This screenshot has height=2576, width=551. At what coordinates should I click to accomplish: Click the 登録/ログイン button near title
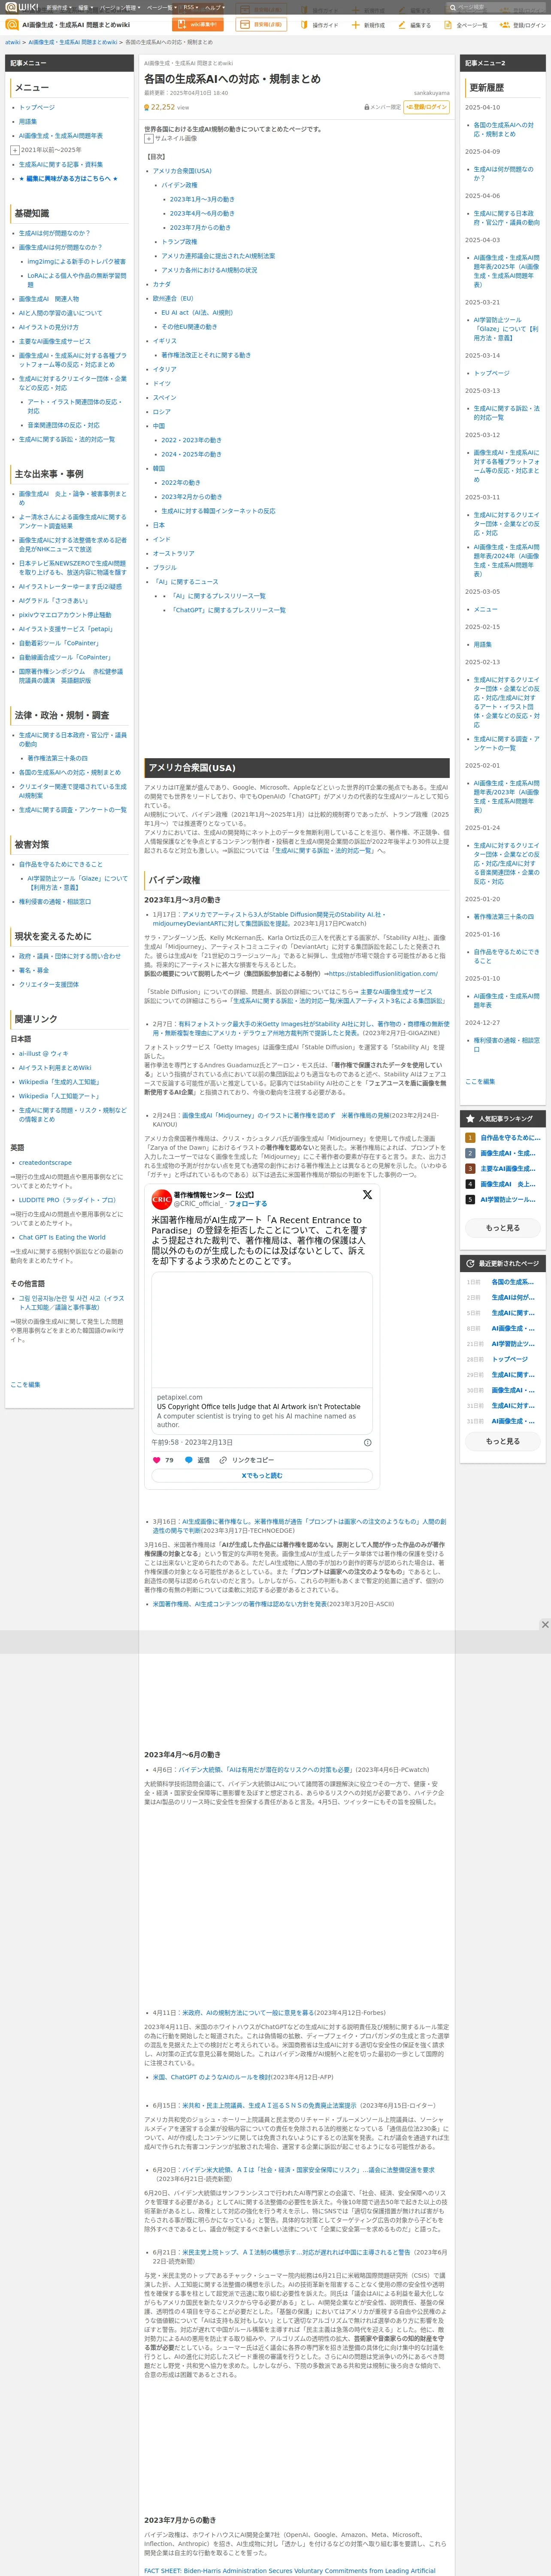tap(426, 107)
